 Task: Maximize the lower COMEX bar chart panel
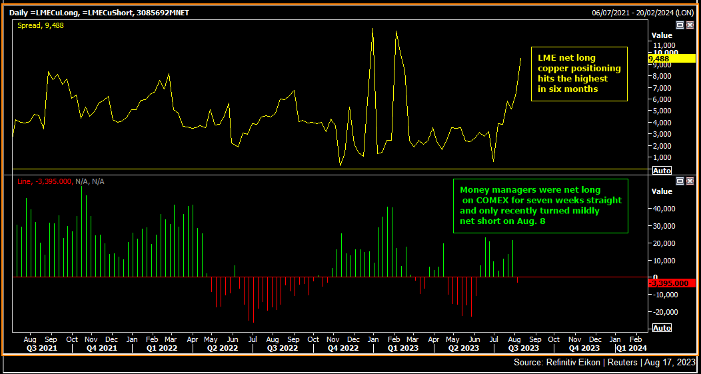coord(680,181)
